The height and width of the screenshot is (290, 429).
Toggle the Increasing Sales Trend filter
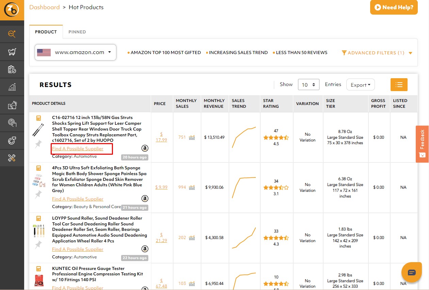(x=237, y=52)
